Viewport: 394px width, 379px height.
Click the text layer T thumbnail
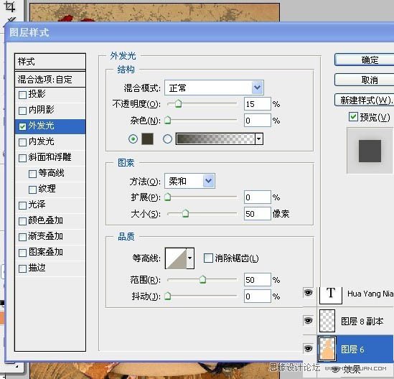tap(330, 295)
